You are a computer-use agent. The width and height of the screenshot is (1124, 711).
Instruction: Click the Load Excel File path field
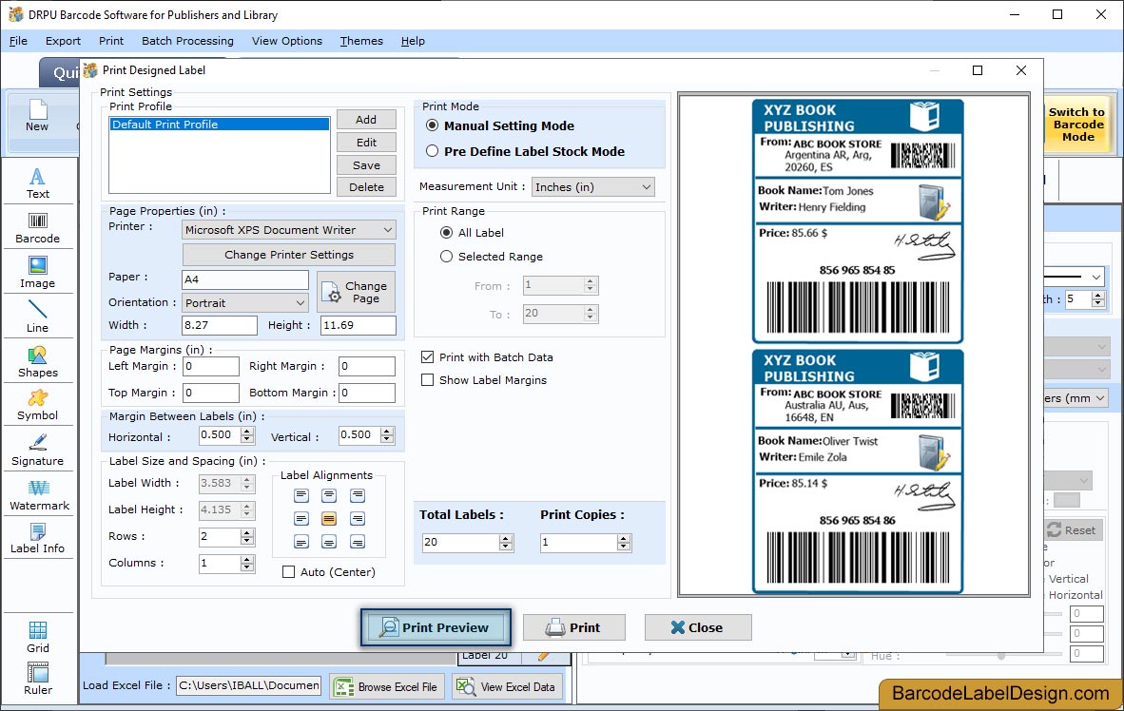click(249, 686)
